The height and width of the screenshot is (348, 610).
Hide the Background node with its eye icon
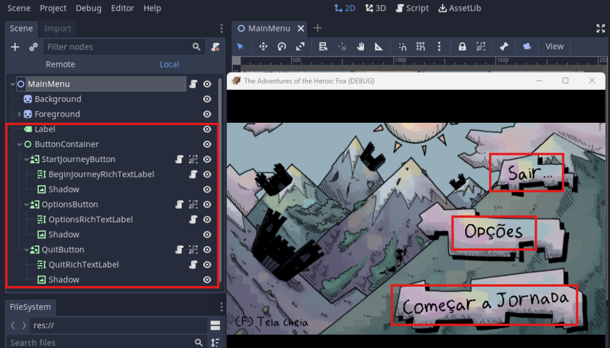207,99
